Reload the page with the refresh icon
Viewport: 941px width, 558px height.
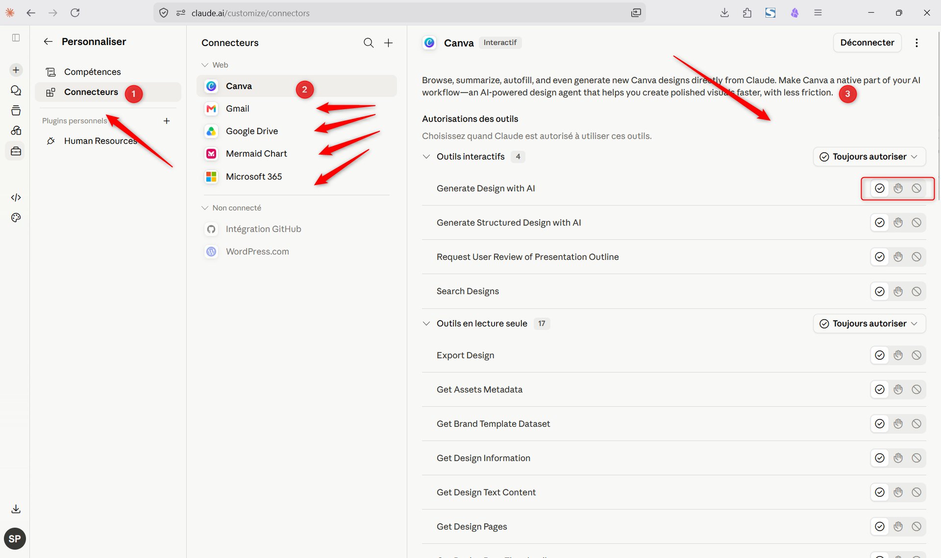[75, 13]
